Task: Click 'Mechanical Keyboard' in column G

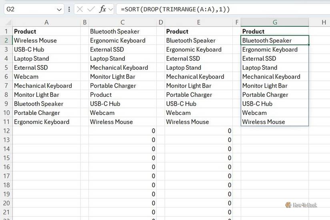Action: point(271,77)
